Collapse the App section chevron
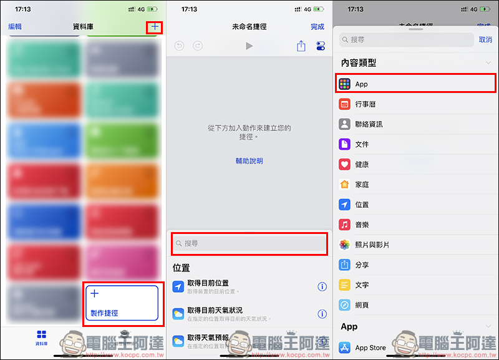The width and height of the screenshot is (499, 360). (488, 326)
